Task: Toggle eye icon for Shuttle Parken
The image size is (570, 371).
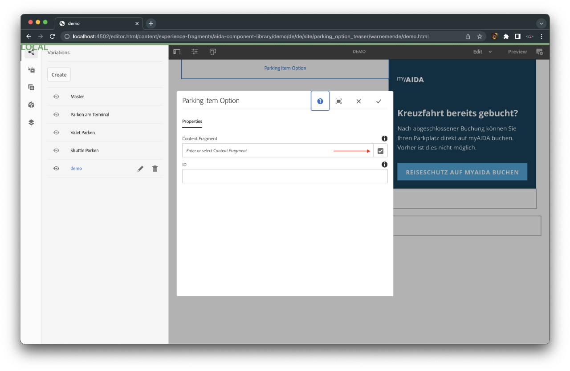Action: (x=57, y=150)
